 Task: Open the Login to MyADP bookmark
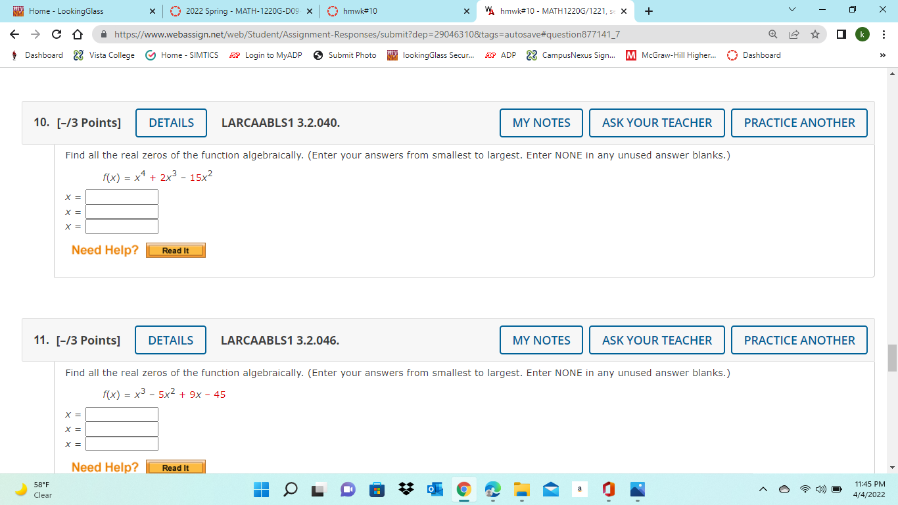[266, 55]
